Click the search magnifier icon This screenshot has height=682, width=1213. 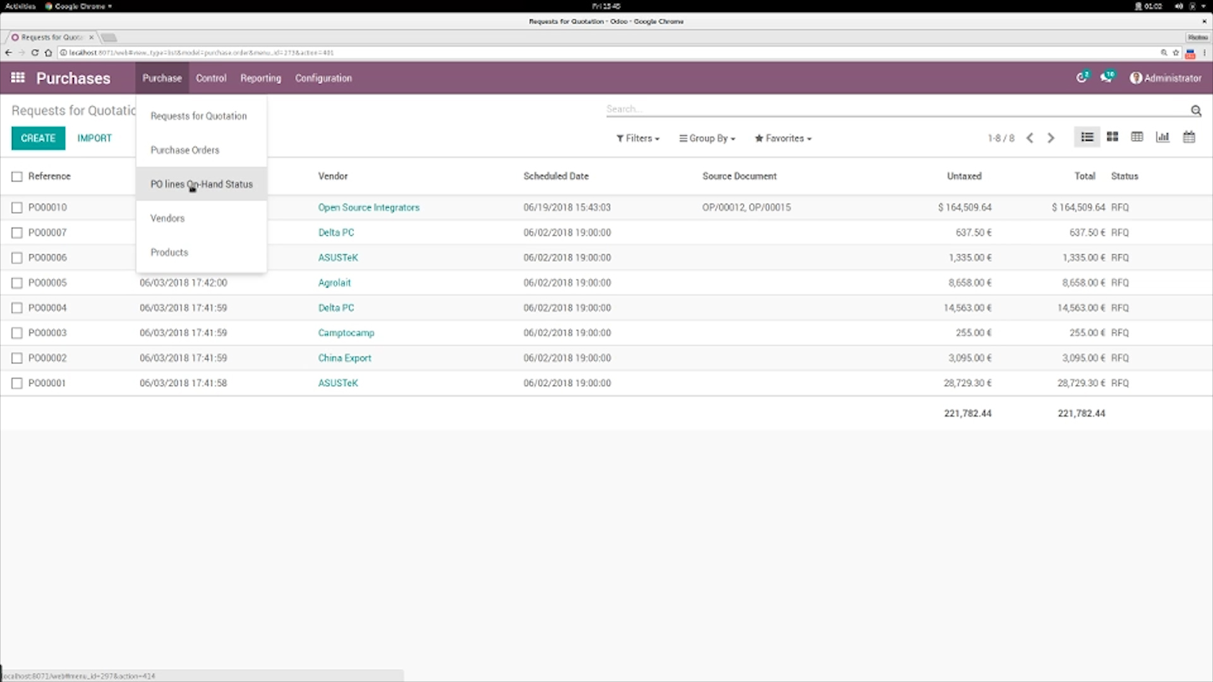pyautogui.click(x=1196, y=110)
